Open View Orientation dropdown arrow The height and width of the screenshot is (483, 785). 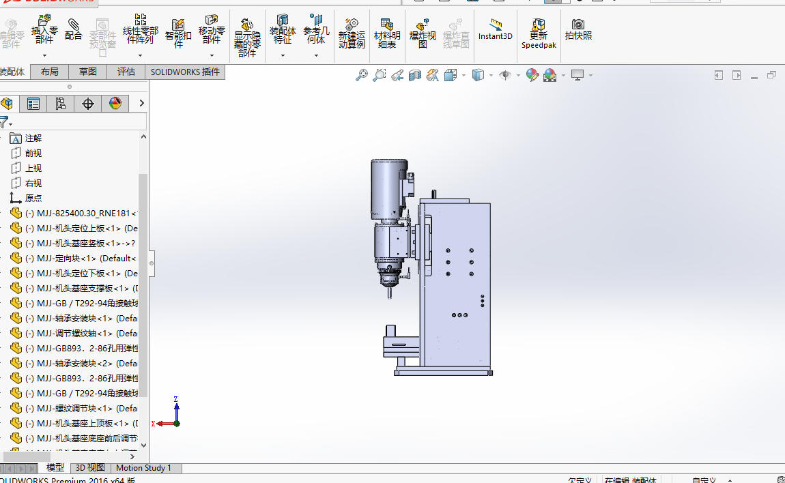463,76
